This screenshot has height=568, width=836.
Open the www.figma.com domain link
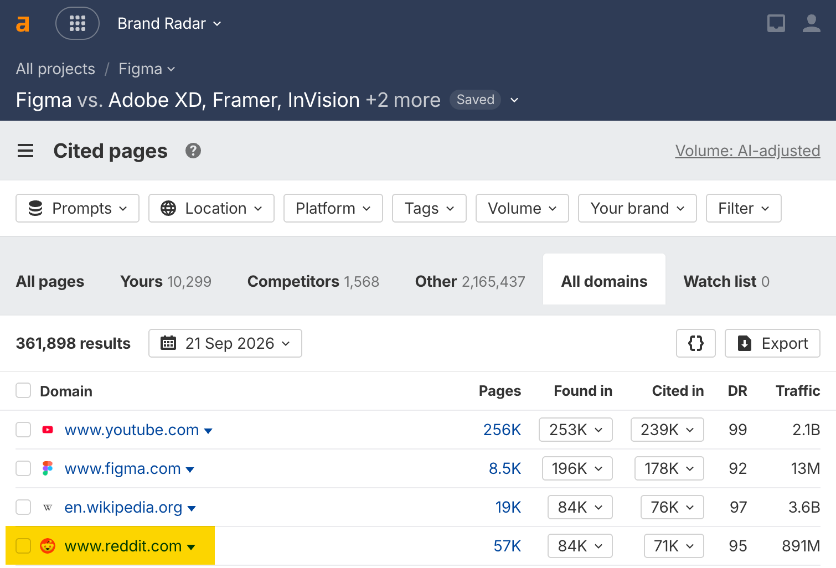pos(122,468)
